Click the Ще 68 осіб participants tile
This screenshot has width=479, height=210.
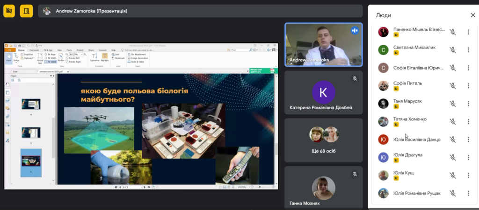324,140
